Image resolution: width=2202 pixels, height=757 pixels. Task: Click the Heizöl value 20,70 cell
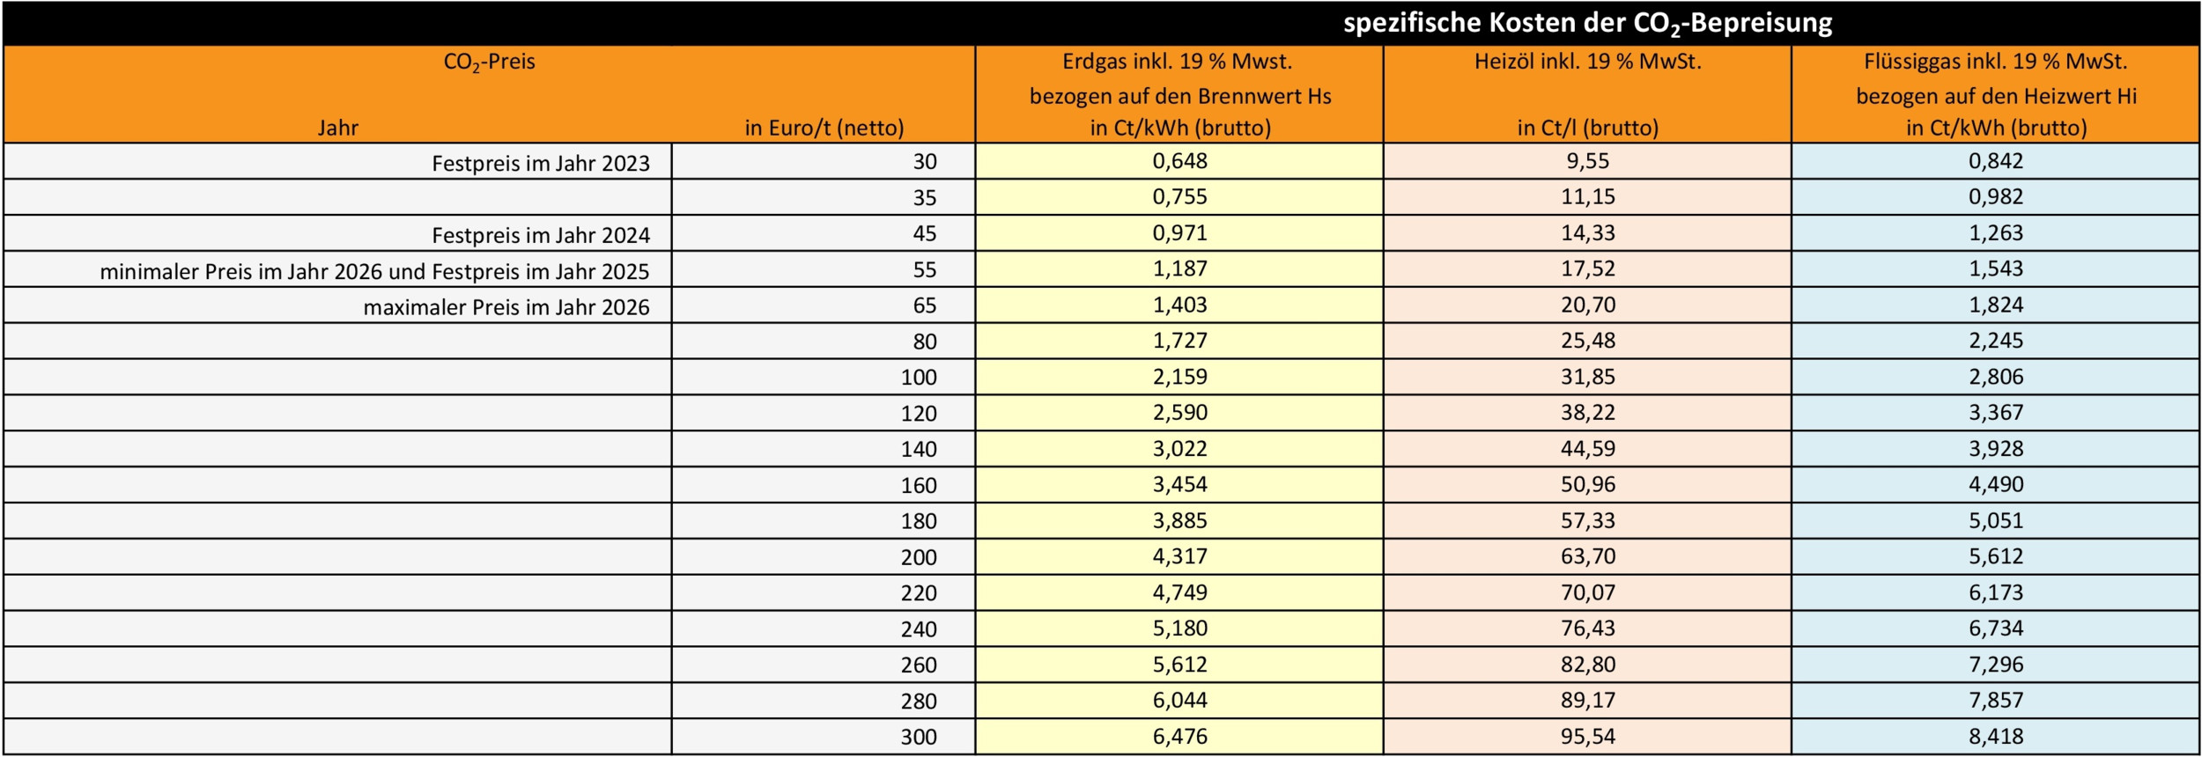coord(1587,305)
